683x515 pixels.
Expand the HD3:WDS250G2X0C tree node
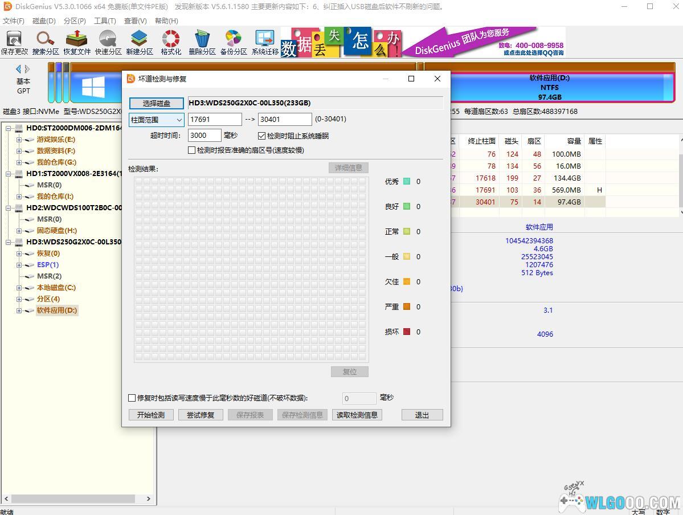click(x=10, y=242)
